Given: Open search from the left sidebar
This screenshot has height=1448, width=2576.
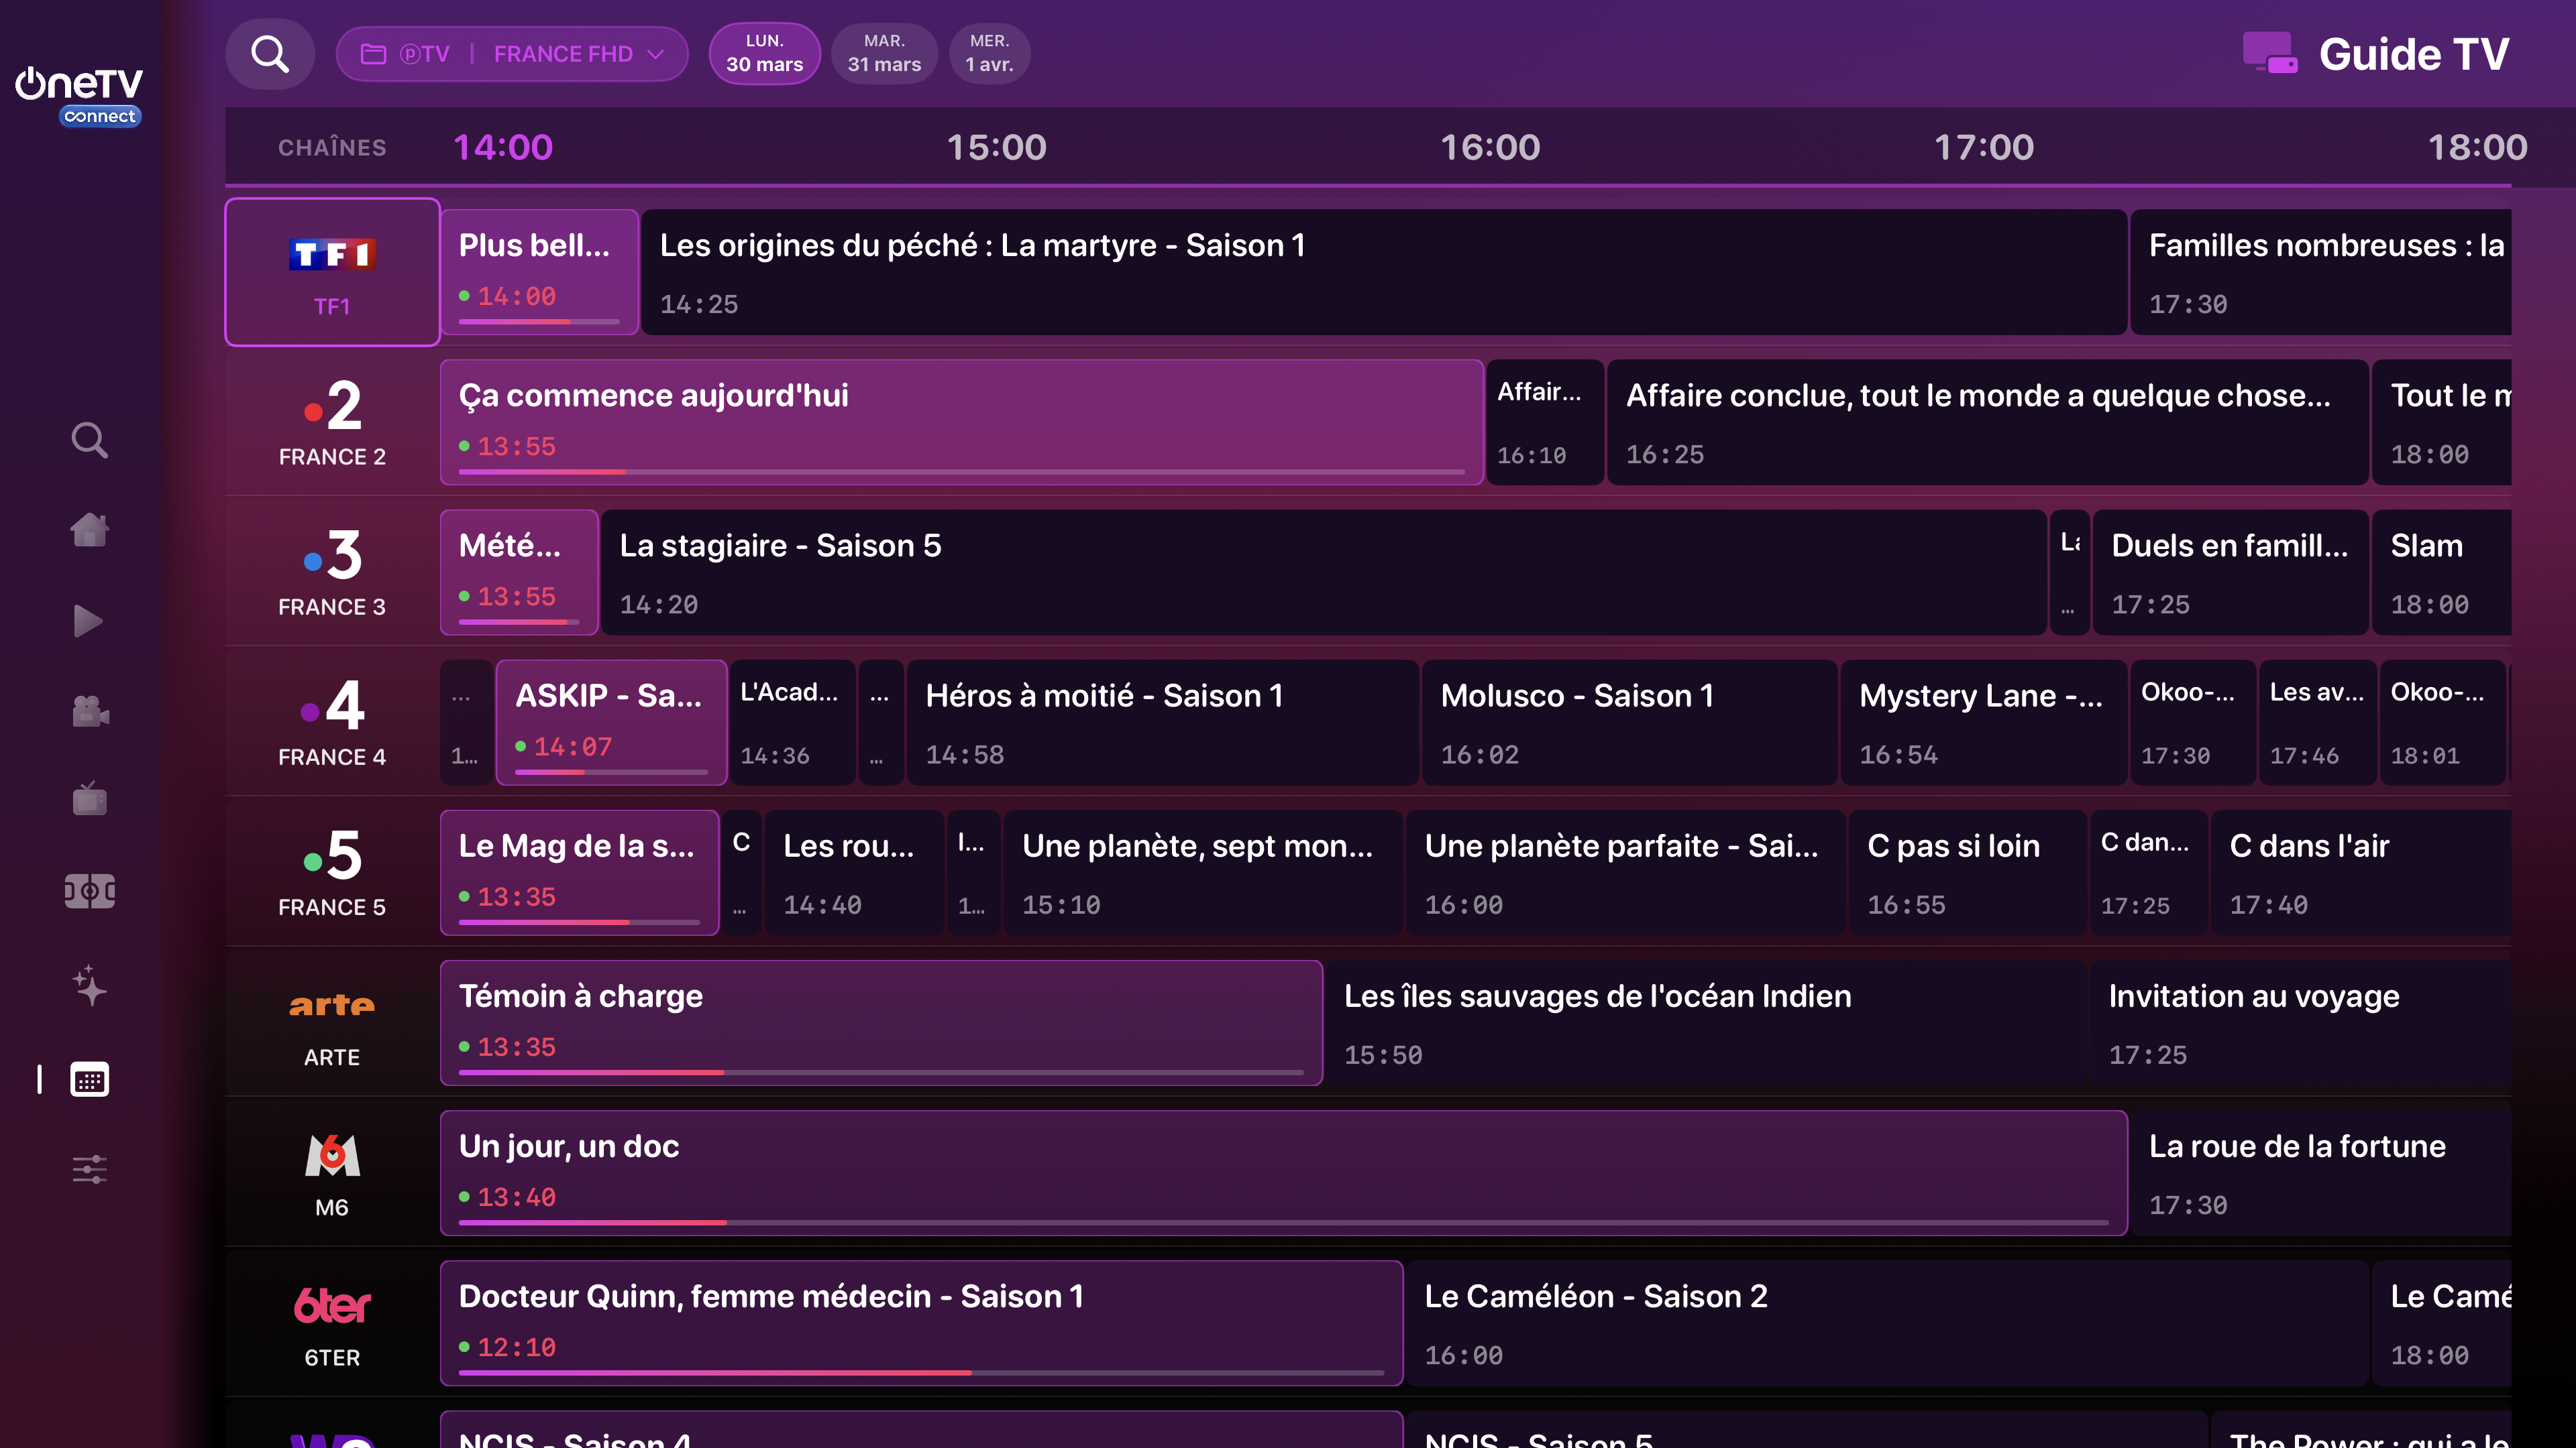Looking at the screenshot, I should [x=89, y=440].
